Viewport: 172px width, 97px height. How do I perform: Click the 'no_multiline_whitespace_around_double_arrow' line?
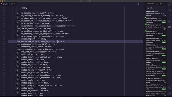45,21
